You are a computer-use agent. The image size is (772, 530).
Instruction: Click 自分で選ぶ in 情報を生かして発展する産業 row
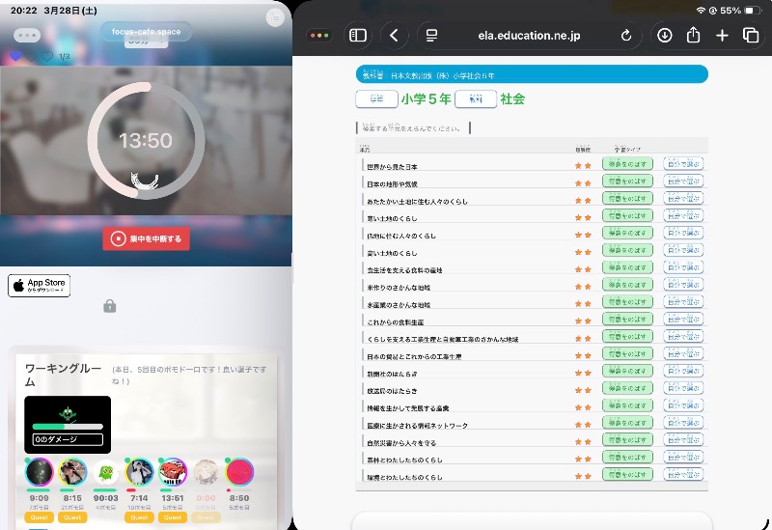pos(683,405)
